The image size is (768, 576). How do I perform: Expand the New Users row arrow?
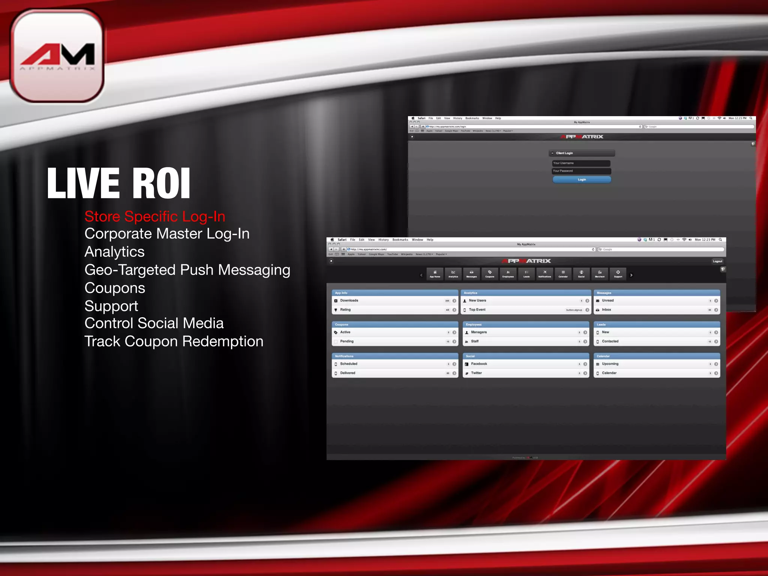[587, 301]
